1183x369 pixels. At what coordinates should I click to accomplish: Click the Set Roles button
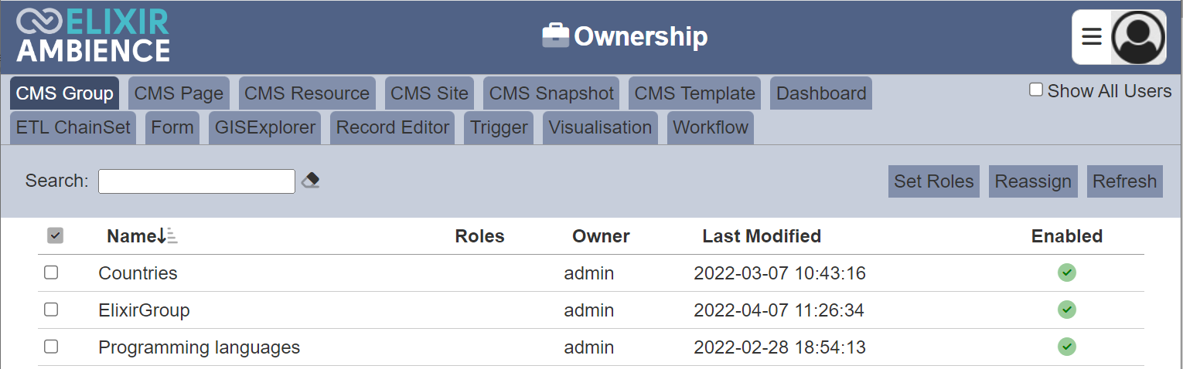934,181
